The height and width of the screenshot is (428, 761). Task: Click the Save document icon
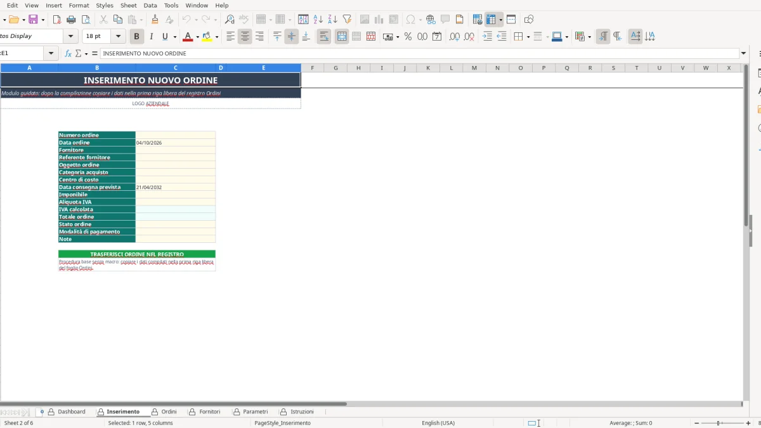click(x=33, y=20)
